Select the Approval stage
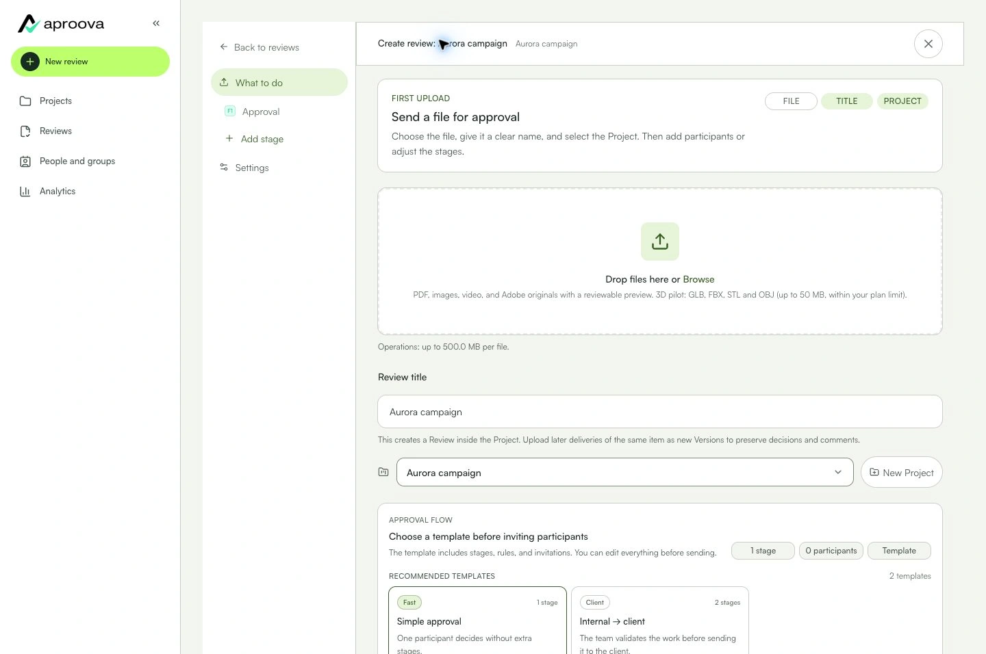The image size is (986, 654). coord(279,112)
